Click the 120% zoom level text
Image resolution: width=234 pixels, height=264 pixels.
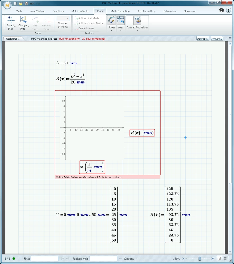tap(176, 258)
